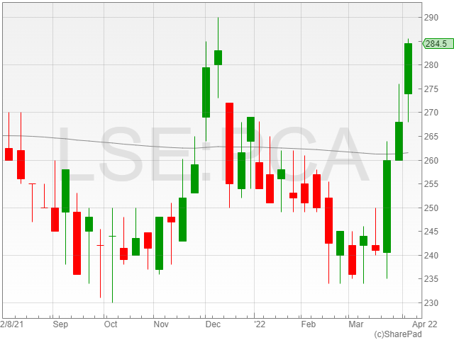Click the first red candle at chart start

click(x=9, y=154)
